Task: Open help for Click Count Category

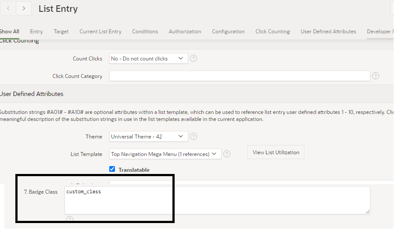Action: click(x=376, y=76)
